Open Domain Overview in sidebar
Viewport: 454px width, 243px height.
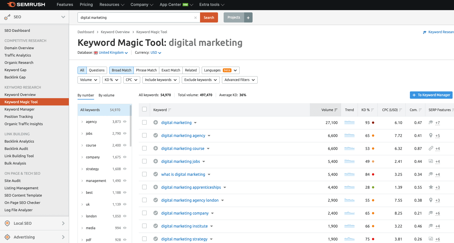19,48
